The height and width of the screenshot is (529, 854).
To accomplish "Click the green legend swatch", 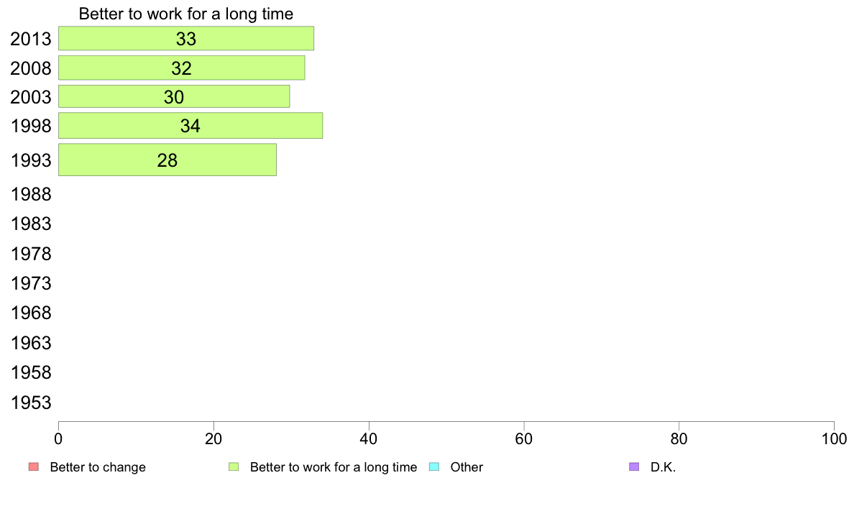I will tap(234, 467).
